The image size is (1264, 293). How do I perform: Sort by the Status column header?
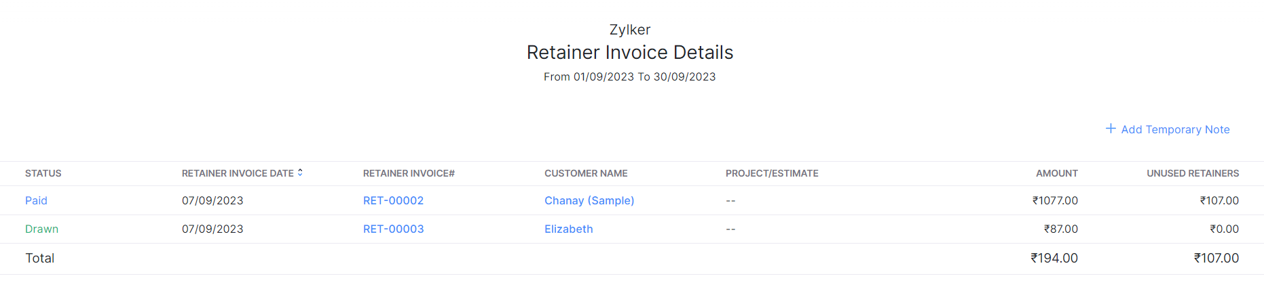click(x=43, y=174)
